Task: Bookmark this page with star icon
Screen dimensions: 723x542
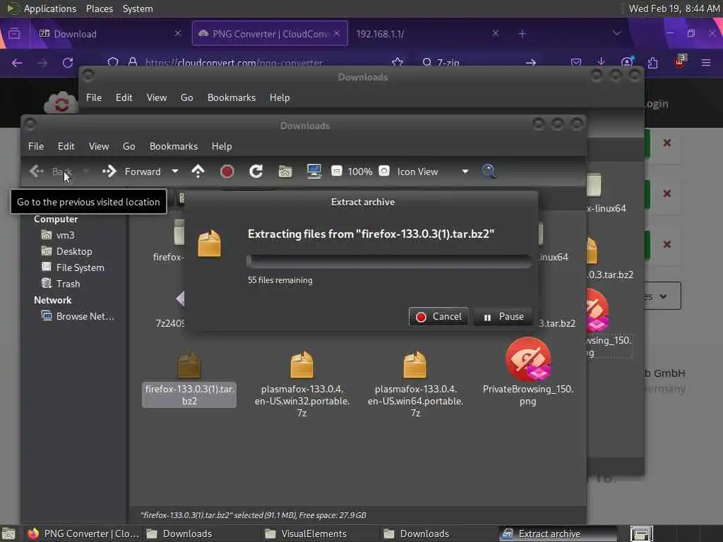Action: click(x=398, y=63)
